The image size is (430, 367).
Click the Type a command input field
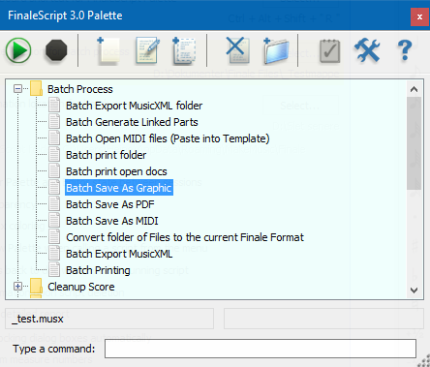(x=261, y=349)
